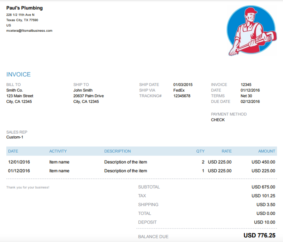The height and width of the screenshot is (242, 283).
Task: Click the CHECK payment method
Action: click(x=218, y=119)
